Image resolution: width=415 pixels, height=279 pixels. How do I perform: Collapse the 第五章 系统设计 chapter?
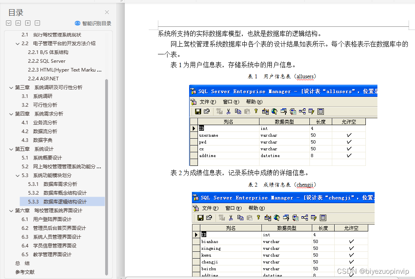pos(11,149)
